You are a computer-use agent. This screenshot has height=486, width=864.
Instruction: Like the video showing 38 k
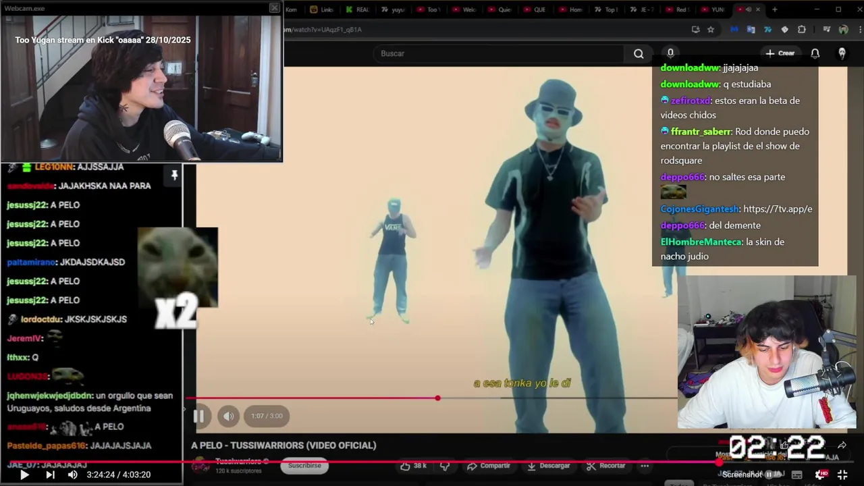[x=412, y=466]
